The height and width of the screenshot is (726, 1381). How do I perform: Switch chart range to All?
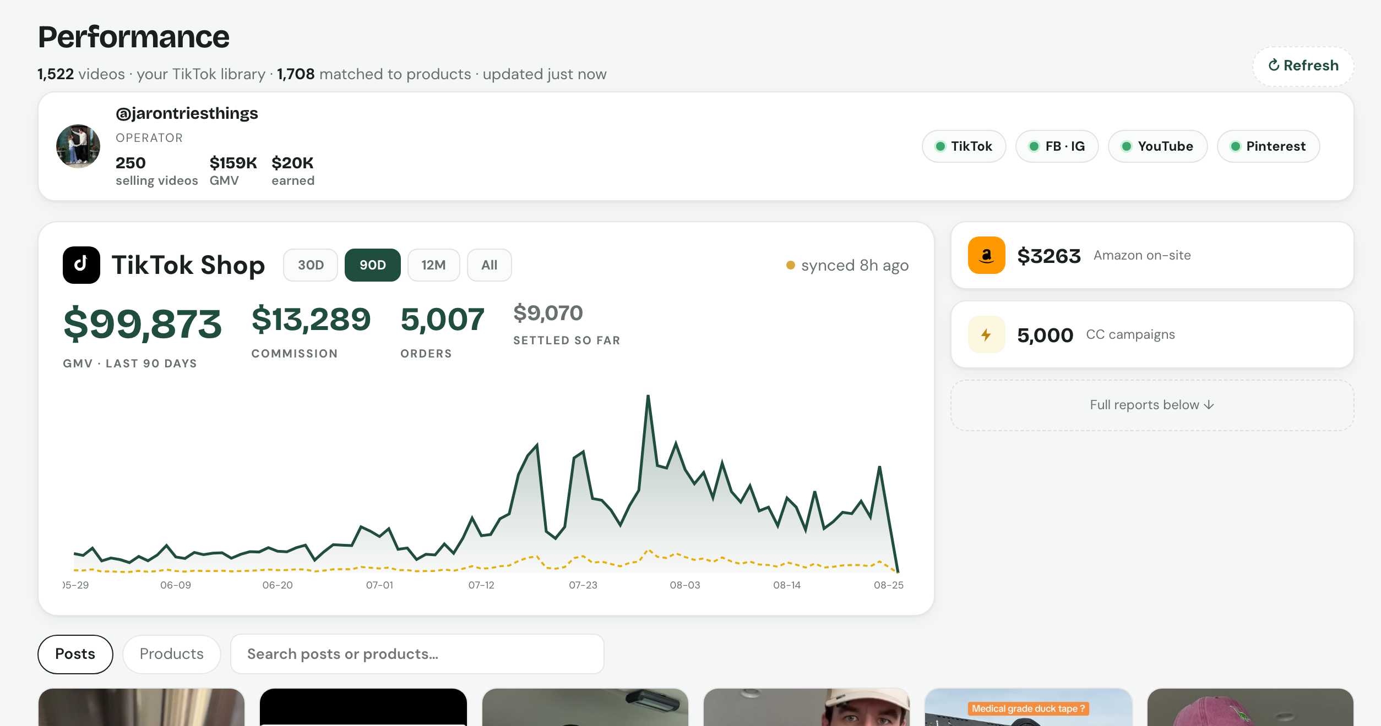489,265
